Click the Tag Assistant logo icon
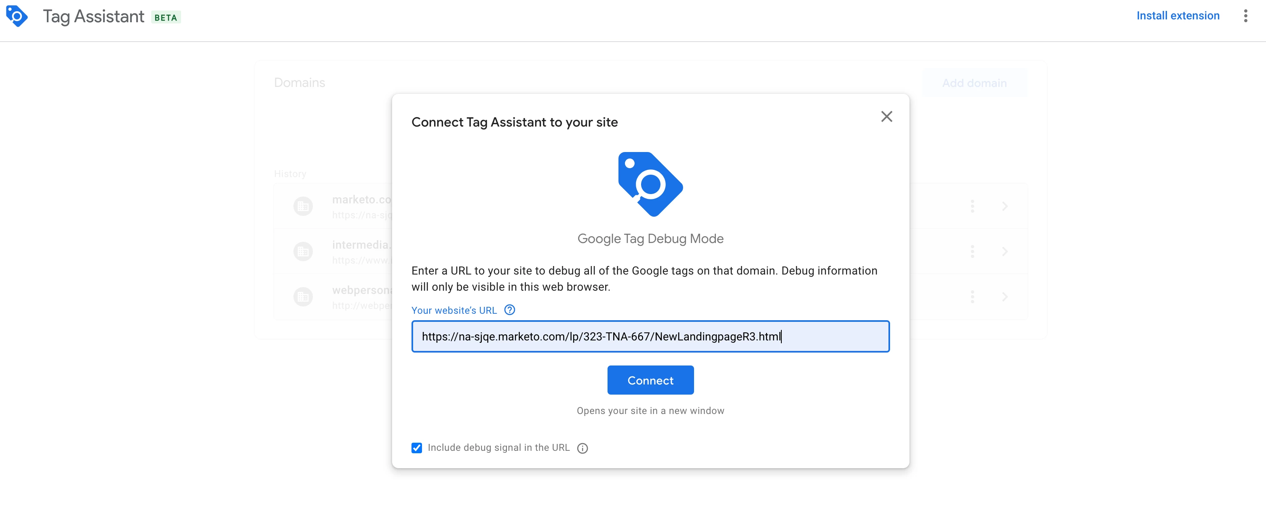Viewport: 1266px width, 507px height. pyautogui.click(x=17, y=16)
